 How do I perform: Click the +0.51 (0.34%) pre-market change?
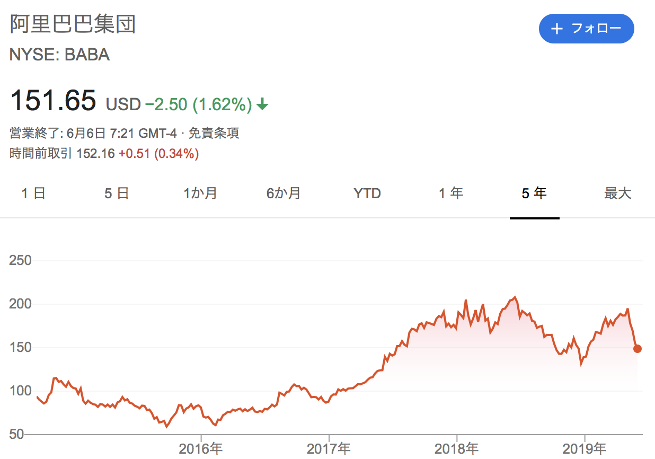click(x=158, y=154)
